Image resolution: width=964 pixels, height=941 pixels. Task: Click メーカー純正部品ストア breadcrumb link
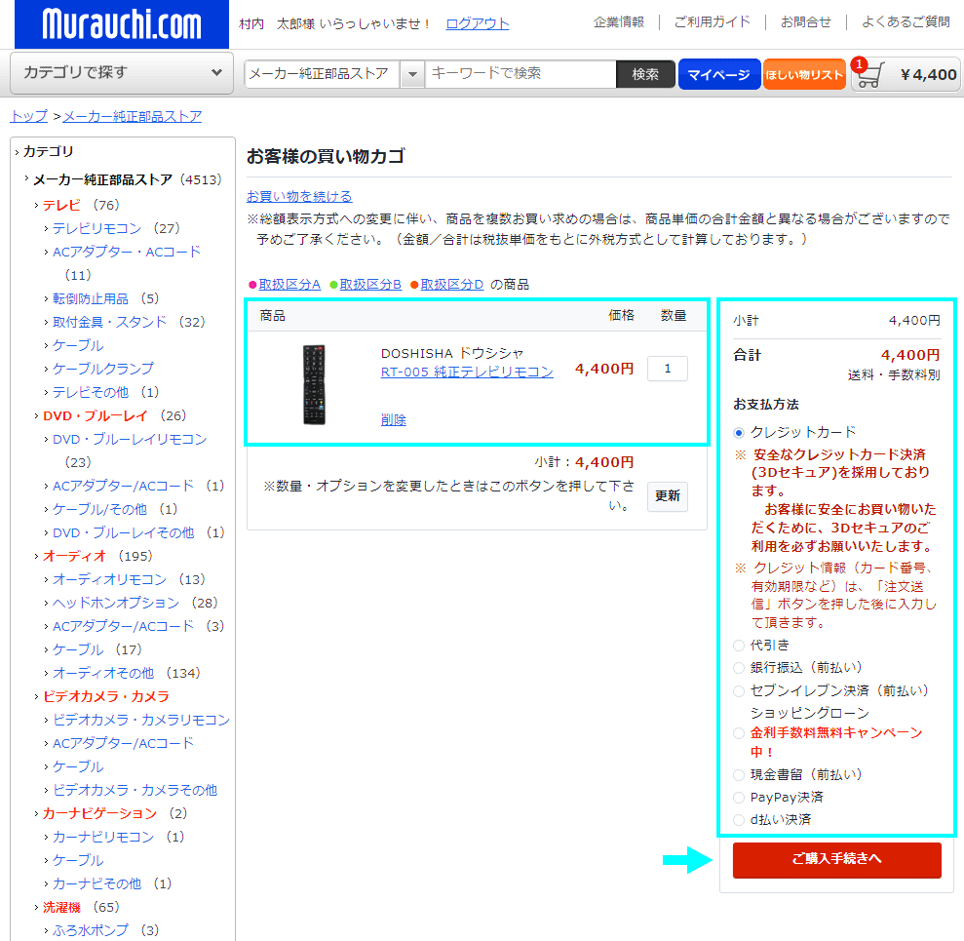133,116
